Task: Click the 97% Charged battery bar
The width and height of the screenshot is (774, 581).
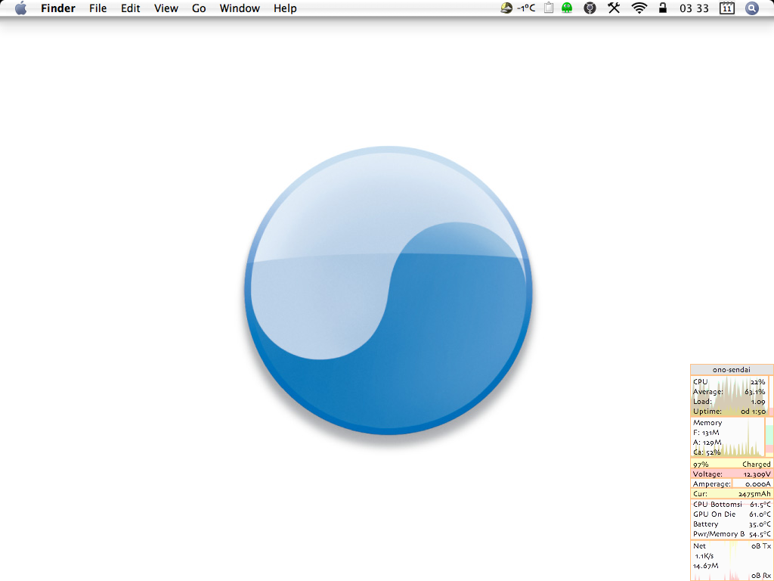Action: point(732,464)
